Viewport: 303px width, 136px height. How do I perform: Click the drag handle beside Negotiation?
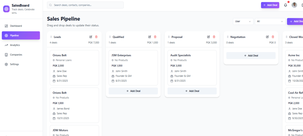pos(228,37)
